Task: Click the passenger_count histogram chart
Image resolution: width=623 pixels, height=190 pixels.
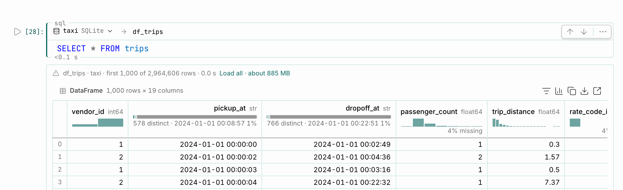Action: click(442, 123)
